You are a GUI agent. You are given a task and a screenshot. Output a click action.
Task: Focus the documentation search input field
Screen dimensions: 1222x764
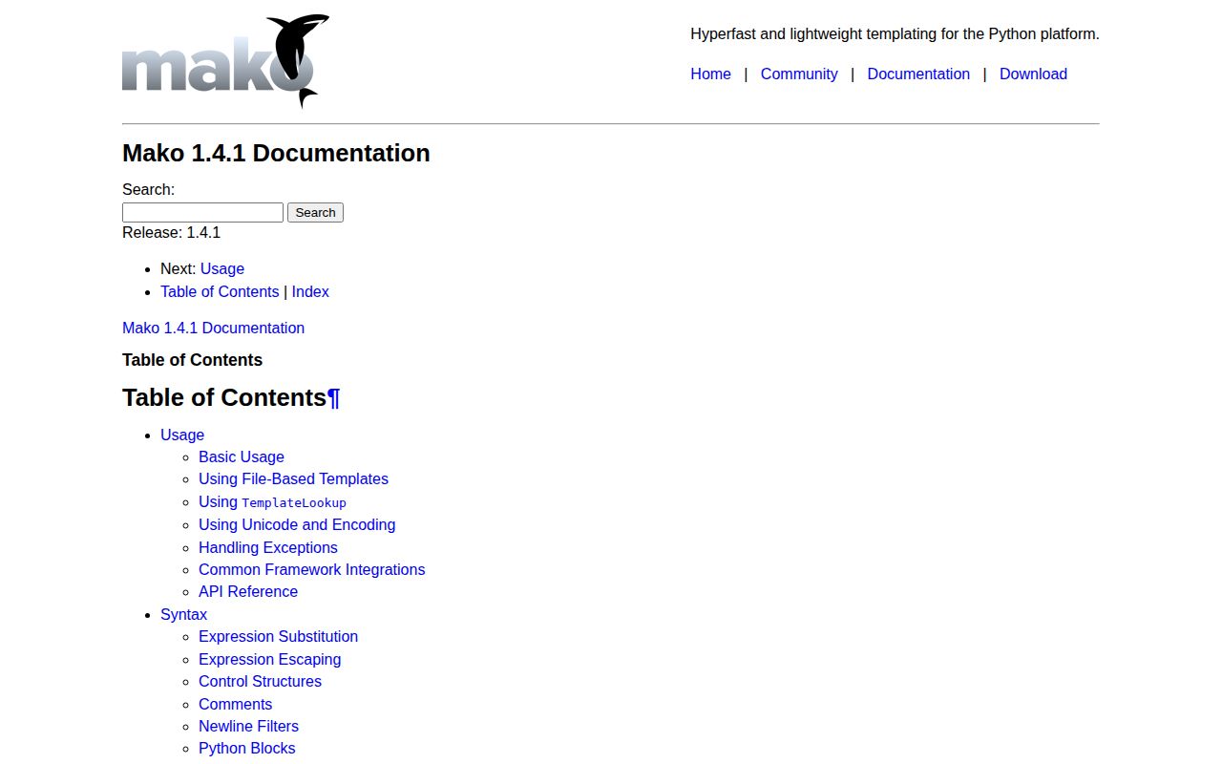202,212
